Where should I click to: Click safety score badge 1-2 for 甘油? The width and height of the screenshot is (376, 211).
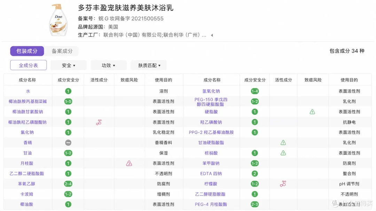pos(68,153)
